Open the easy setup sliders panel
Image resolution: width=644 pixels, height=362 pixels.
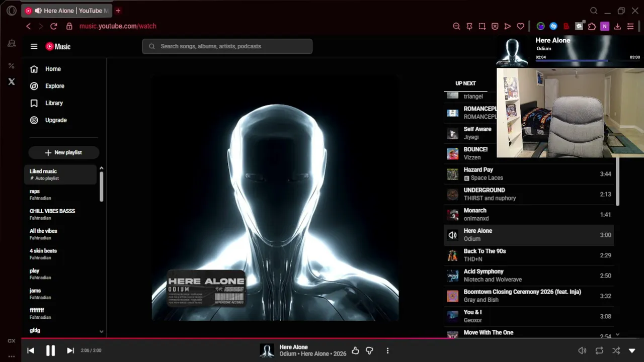click(630, 26)
